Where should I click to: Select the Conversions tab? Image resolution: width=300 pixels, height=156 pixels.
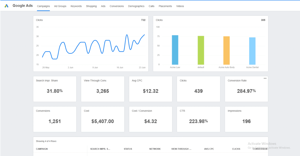coord(117,6)
